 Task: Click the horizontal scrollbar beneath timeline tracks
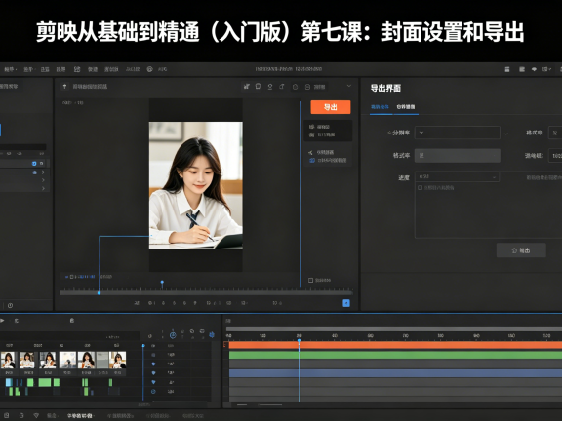point(270,404)
